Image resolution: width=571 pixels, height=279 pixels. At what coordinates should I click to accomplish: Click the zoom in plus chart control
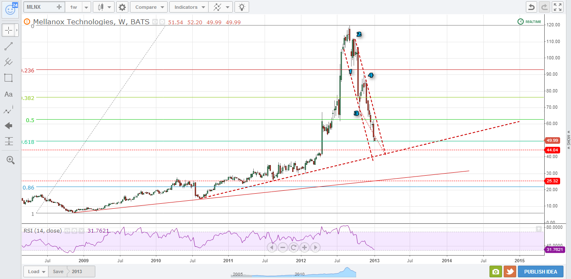click(x=304, y=247)
